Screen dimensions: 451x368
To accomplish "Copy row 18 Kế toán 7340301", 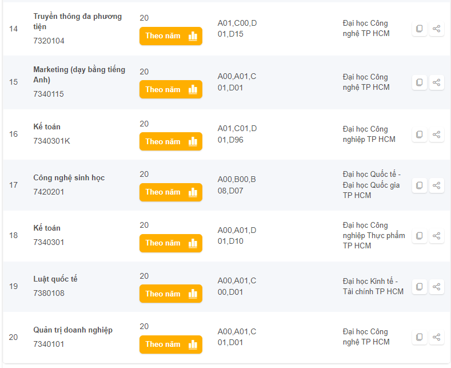I will (420, 236).
